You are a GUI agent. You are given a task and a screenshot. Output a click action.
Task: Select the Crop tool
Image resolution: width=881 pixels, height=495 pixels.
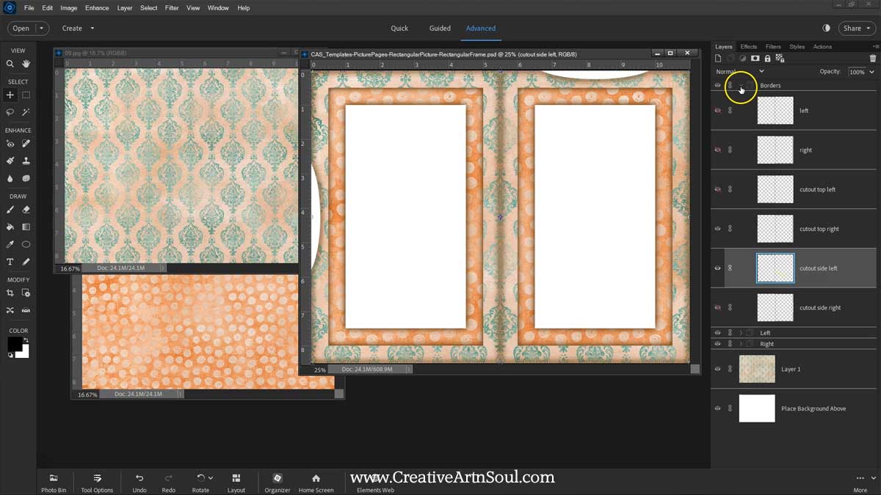(10, 293)
